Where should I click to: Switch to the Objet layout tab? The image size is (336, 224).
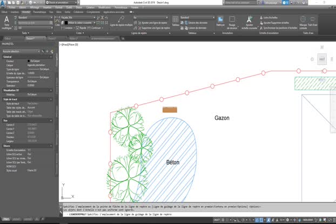6,219
